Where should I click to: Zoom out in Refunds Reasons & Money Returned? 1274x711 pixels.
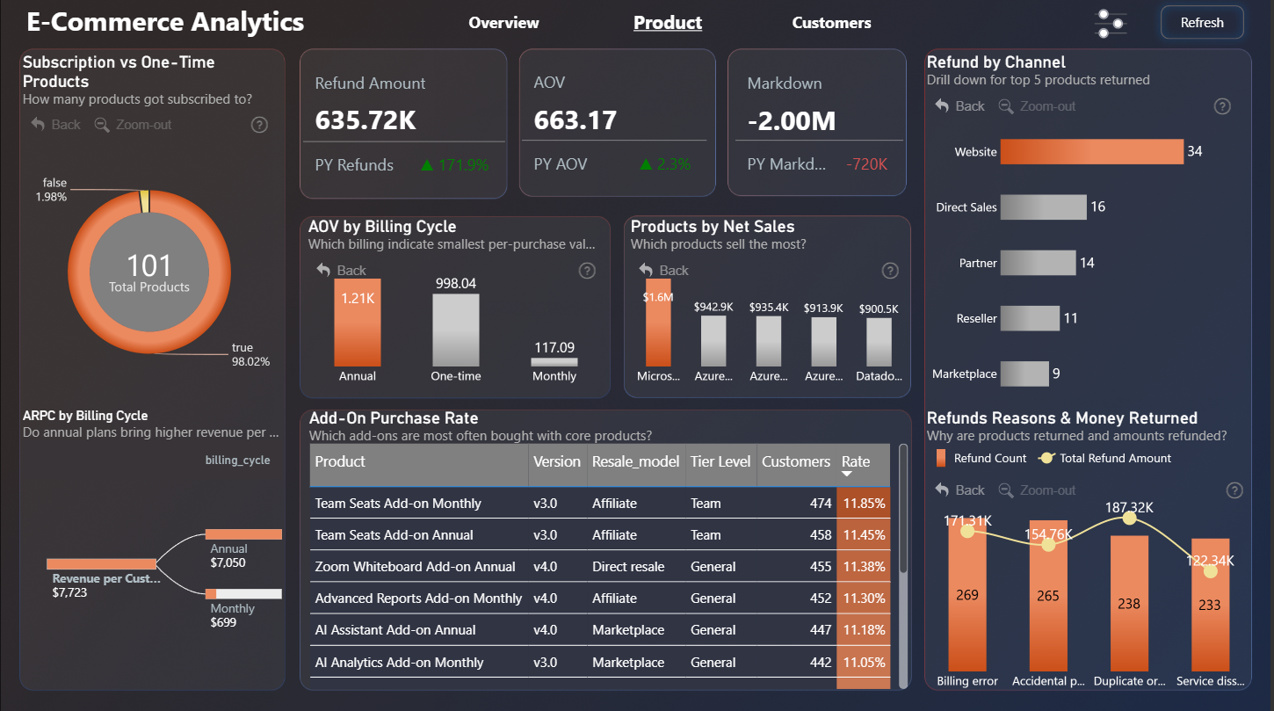pyautogui.click(x=1038, y=490)
